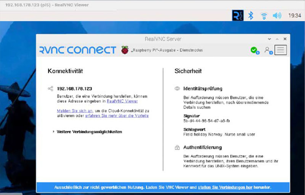Image resolution: width=305 pixels, height=195 pixels.
Task: Open the Wi-Fi network menu in the tray
Action: [264, 16]
